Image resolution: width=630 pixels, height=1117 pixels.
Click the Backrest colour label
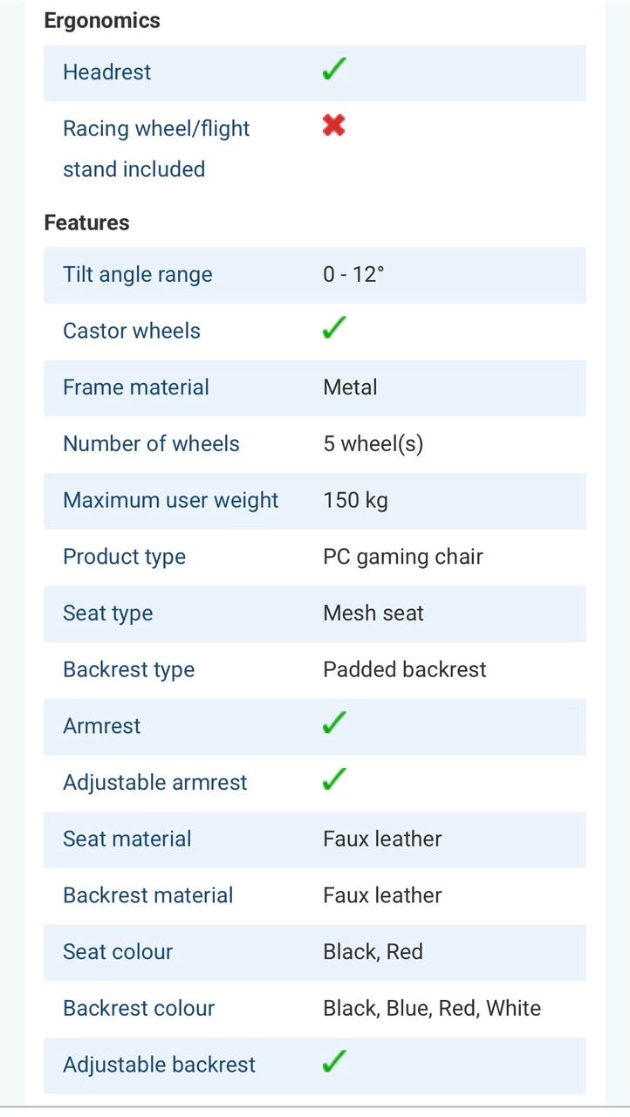click(138, 1008)
